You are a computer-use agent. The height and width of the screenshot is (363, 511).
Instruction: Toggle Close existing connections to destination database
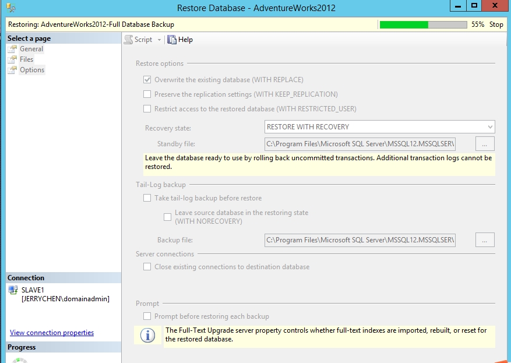pyautogui.click(x=147, y=267)
